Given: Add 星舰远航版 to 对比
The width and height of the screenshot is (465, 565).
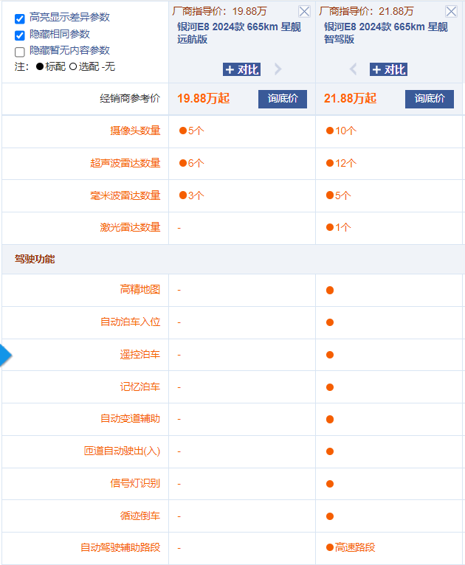Looking at the screenshot, I should click(241, 69).
